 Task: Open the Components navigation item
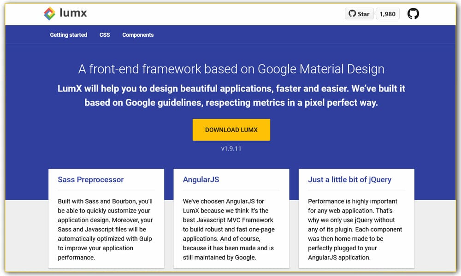pos(138,35)
